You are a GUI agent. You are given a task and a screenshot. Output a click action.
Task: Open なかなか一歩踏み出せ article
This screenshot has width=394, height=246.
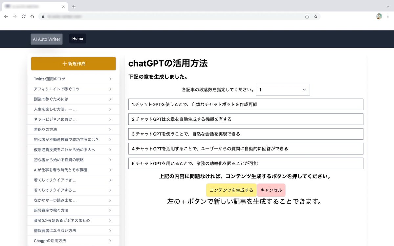[x=74, y=200]
